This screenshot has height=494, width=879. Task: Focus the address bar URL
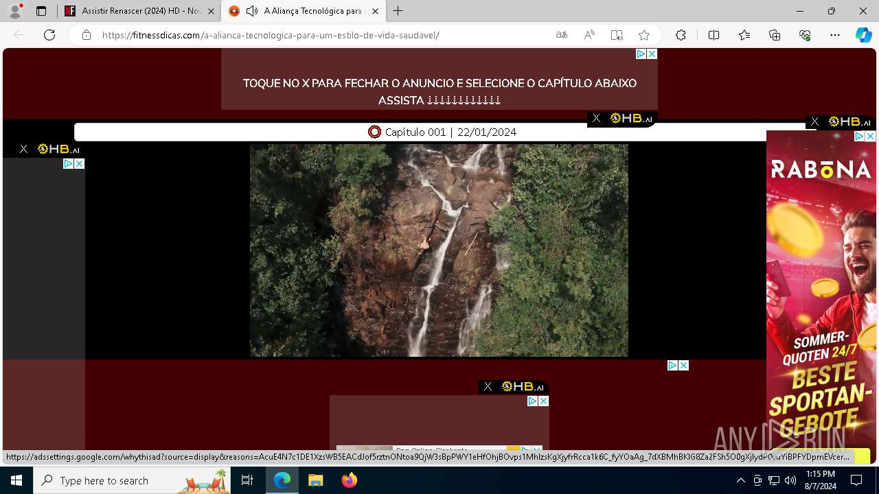[x=271, y=35]
